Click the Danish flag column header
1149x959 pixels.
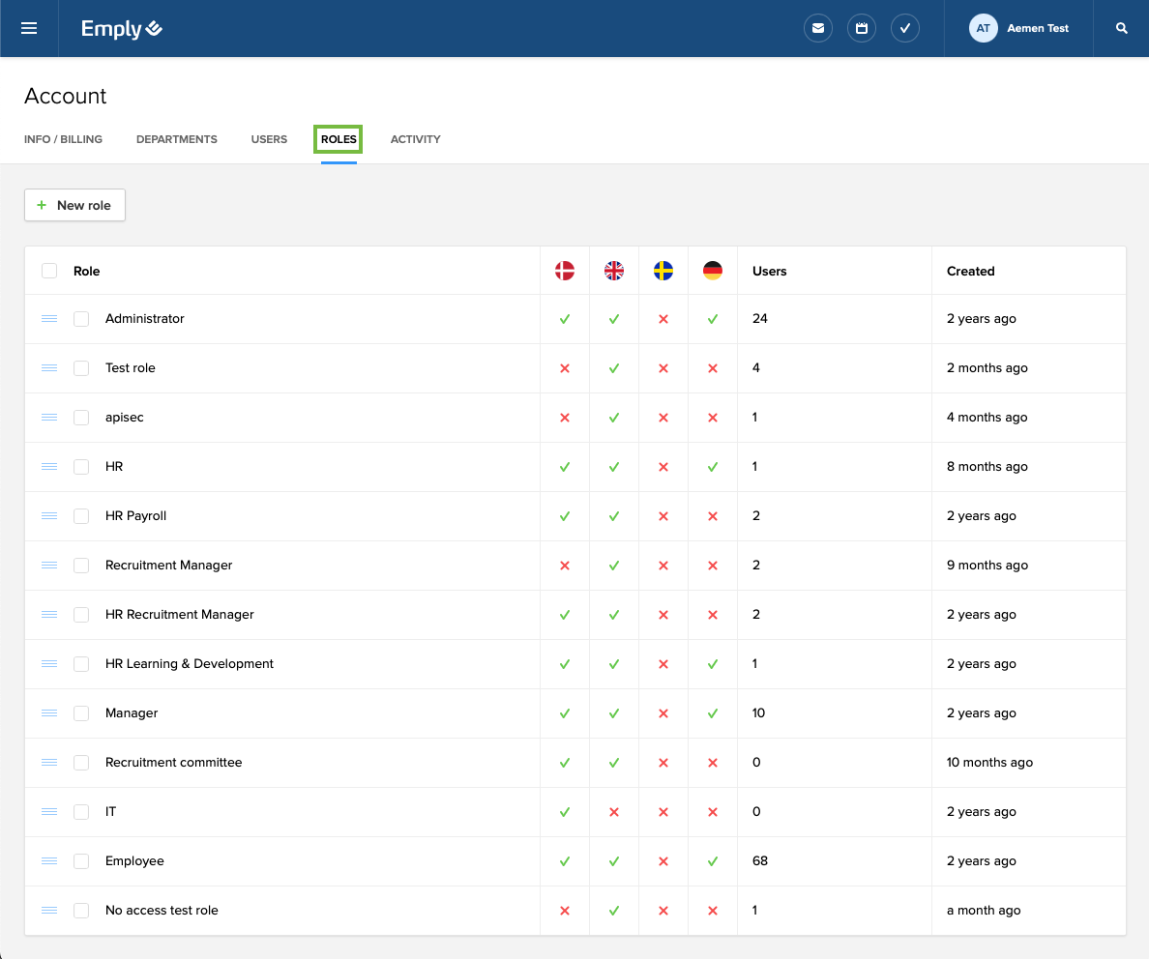click(x=565, y=271)
